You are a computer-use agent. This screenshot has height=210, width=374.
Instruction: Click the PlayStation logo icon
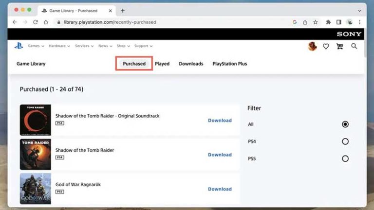pos(19,46)
